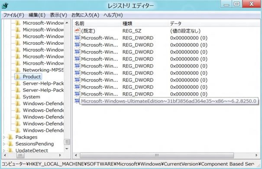Click the tree pane's scroll down arrow
Viewport: 262px width, 169px height.
point(67,149)
